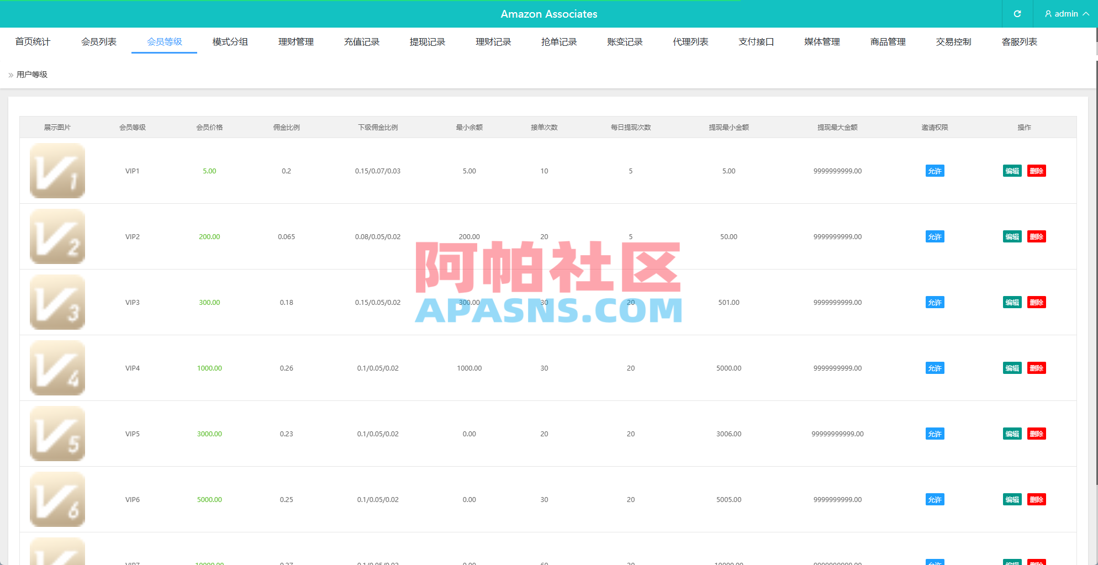Open the admin user dropdown

[x=1067, y=14]
